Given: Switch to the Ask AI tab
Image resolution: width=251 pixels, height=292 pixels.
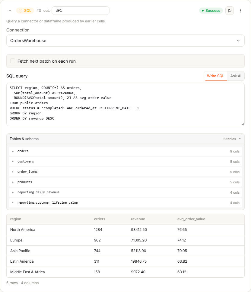Looking at the screenshot, I should pos(236,76).
